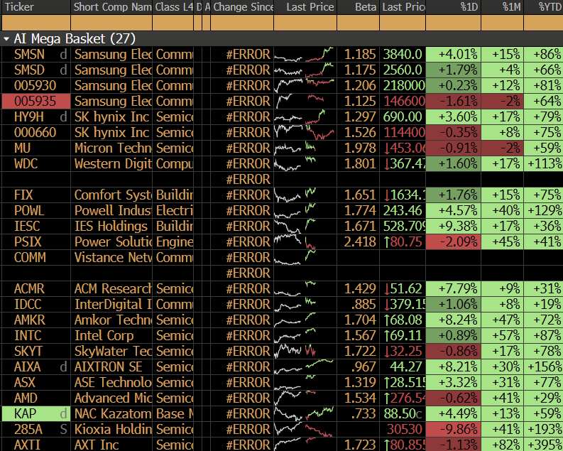Select the ASX ticker

tap(25, 382)
